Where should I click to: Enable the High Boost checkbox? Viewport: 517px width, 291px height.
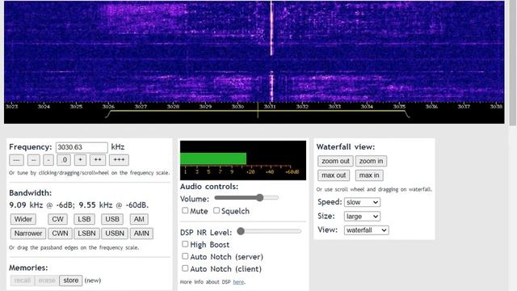(x=185, y=244)
